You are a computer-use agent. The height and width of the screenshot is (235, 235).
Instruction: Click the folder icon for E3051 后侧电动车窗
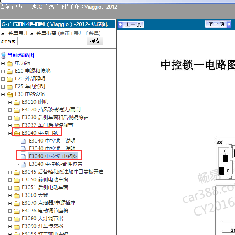(17, 188)
